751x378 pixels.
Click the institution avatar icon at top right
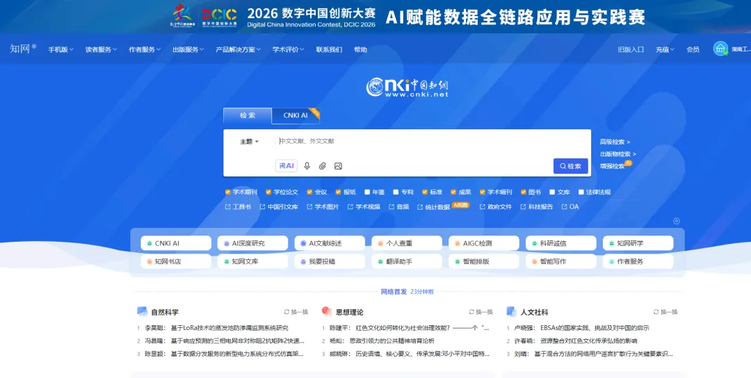[720, 49]
